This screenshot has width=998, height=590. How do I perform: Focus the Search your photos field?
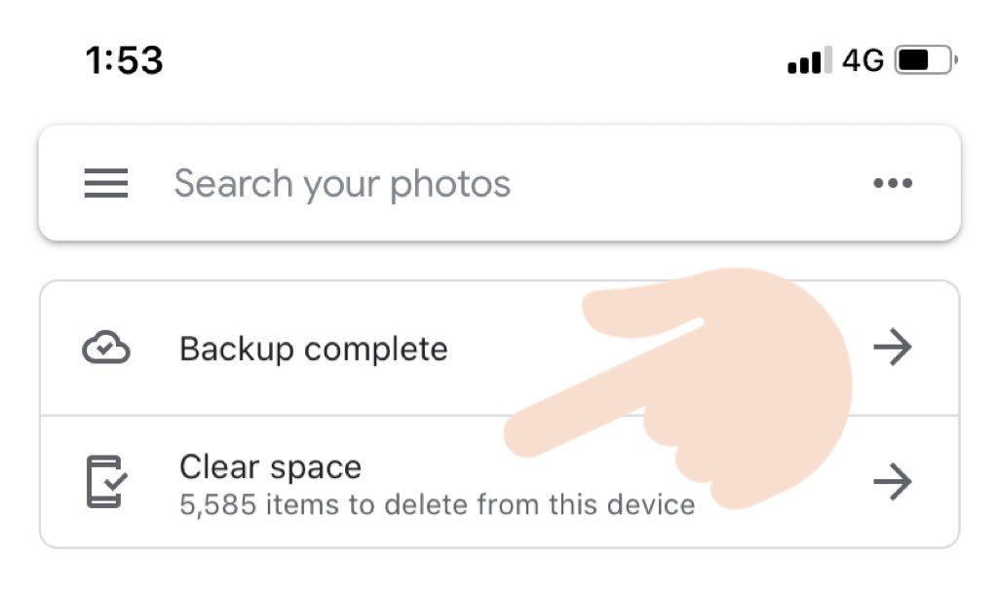(499, 183)
